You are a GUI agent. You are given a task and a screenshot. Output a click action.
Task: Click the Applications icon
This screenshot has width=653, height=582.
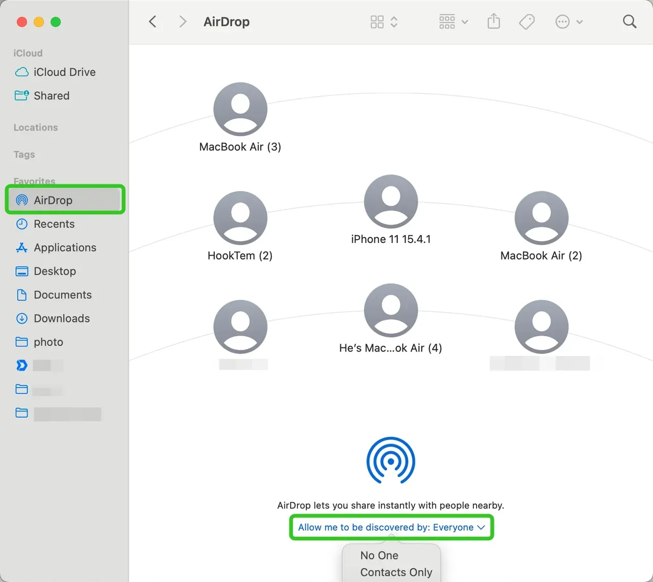[22, 247]
